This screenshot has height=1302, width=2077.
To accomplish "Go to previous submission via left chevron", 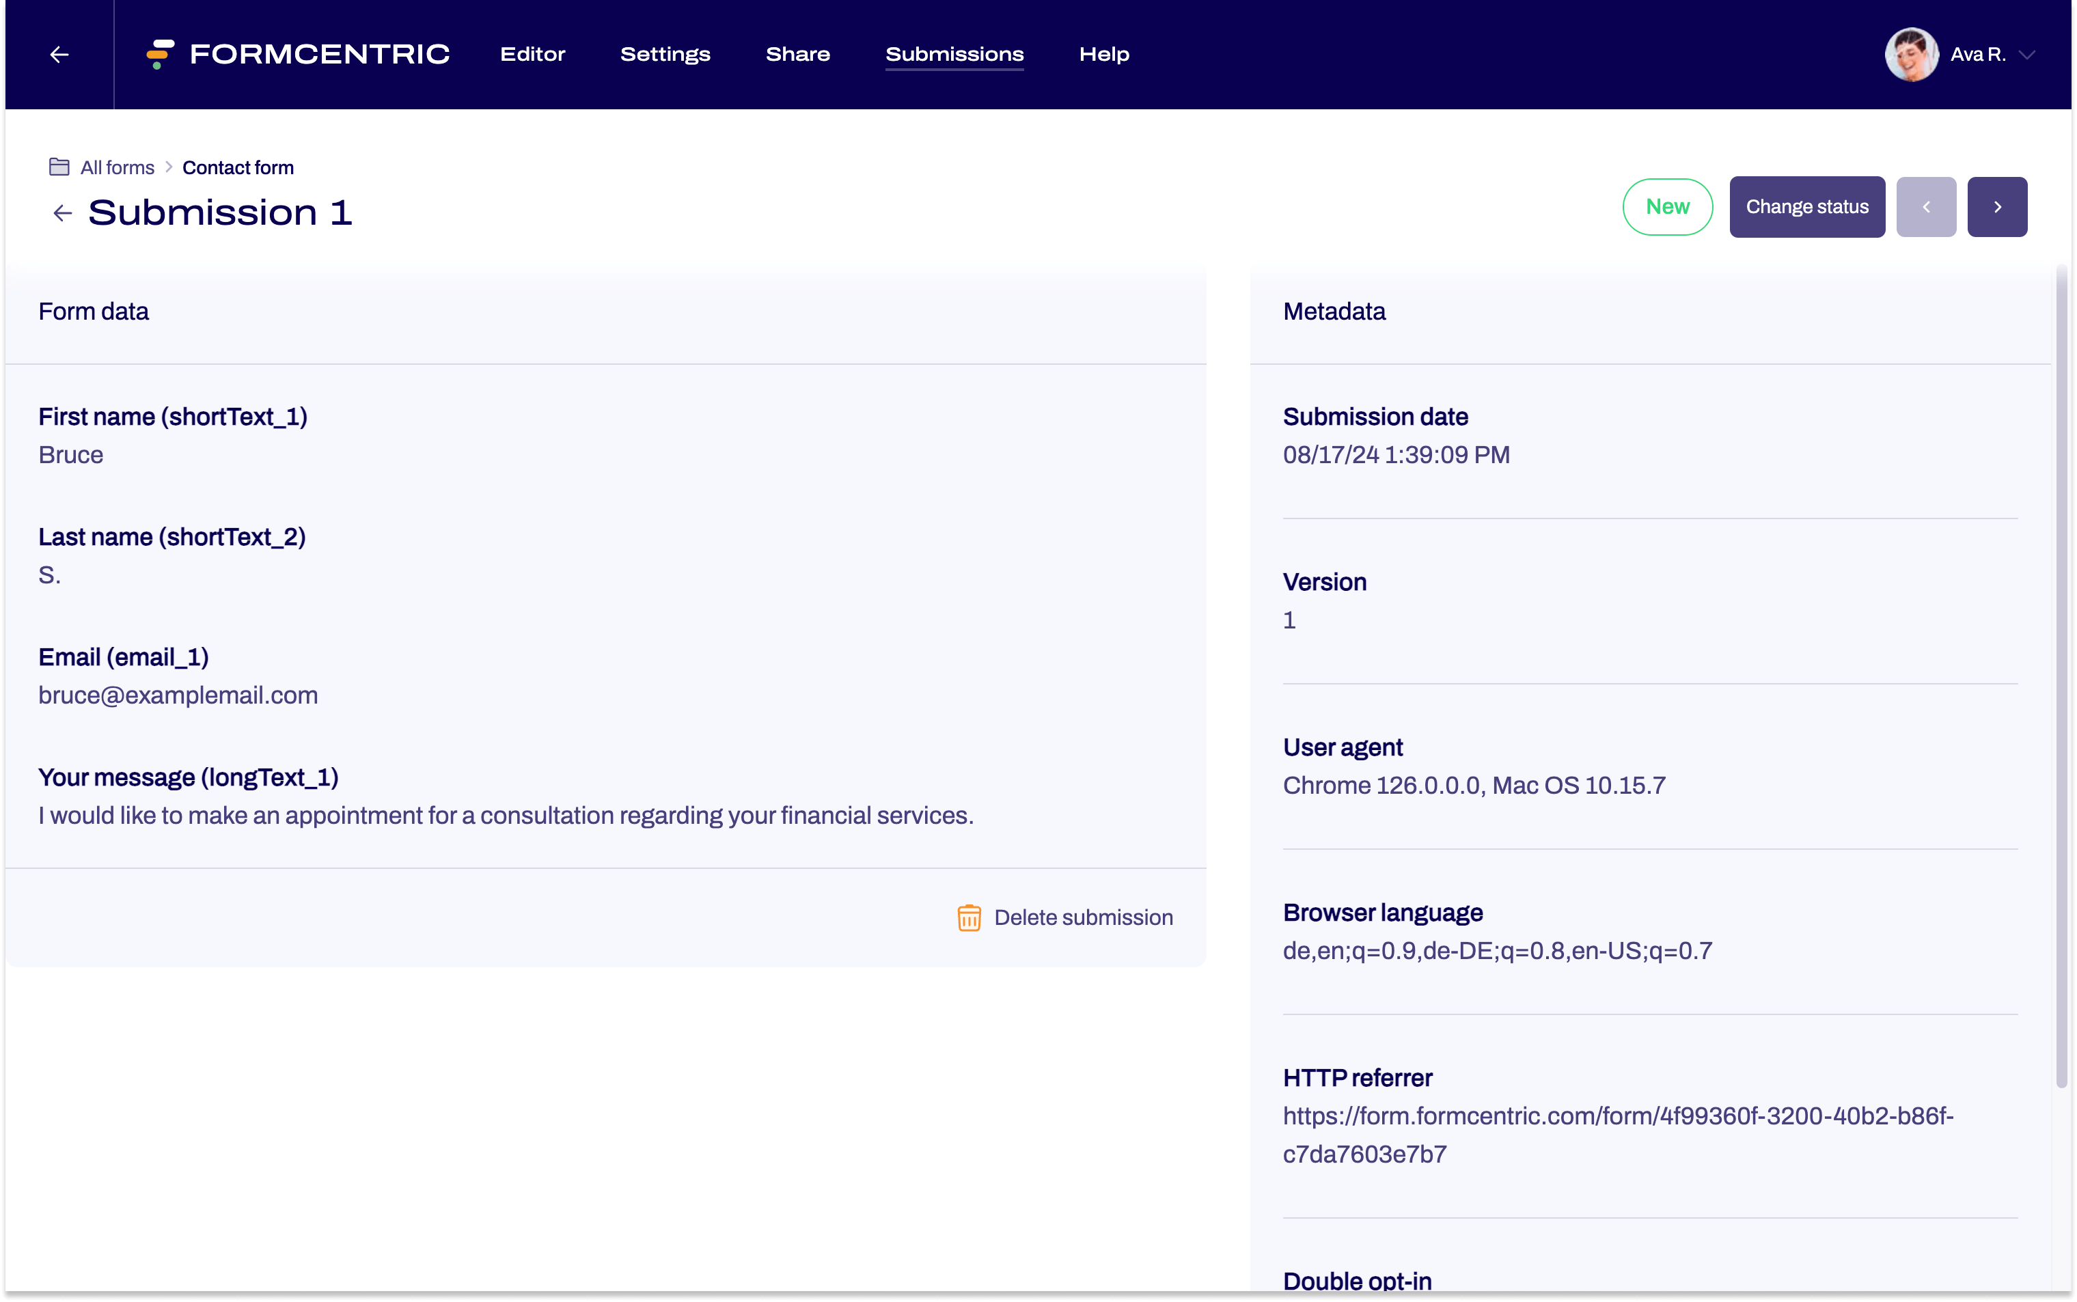I will 1927,207.
